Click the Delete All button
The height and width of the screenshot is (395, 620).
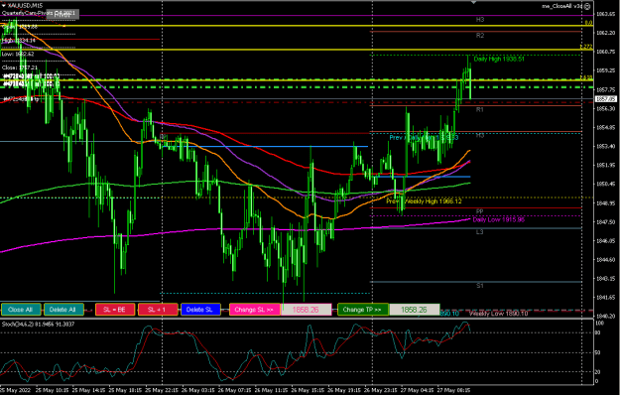coord(63,310)
